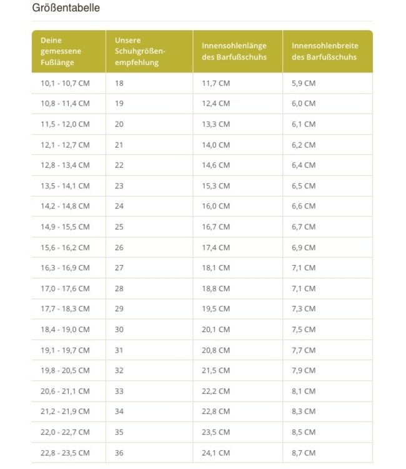This screenshot has height=469, width=406.
Task: Click the insole length 19,5 CM cell
Action: (x=215, y=309)
